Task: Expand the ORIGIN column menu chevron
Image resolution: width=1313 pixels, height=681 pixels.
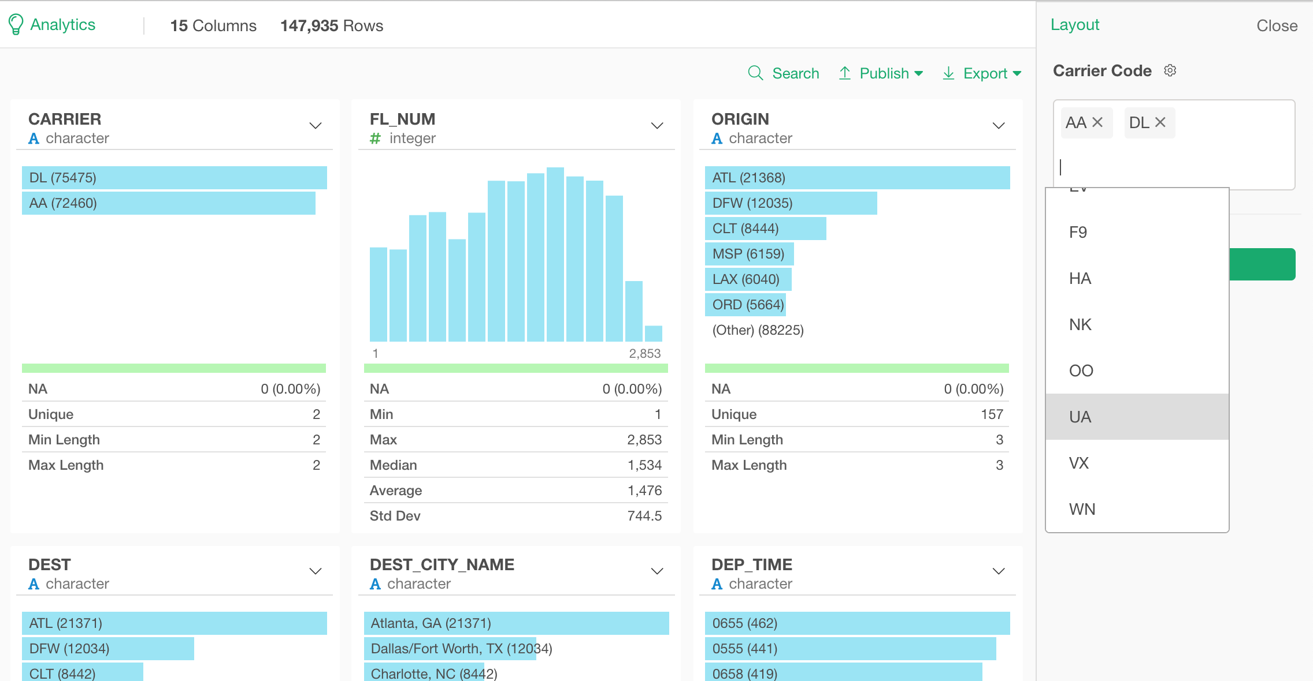Action: click(x=999, y=126)
